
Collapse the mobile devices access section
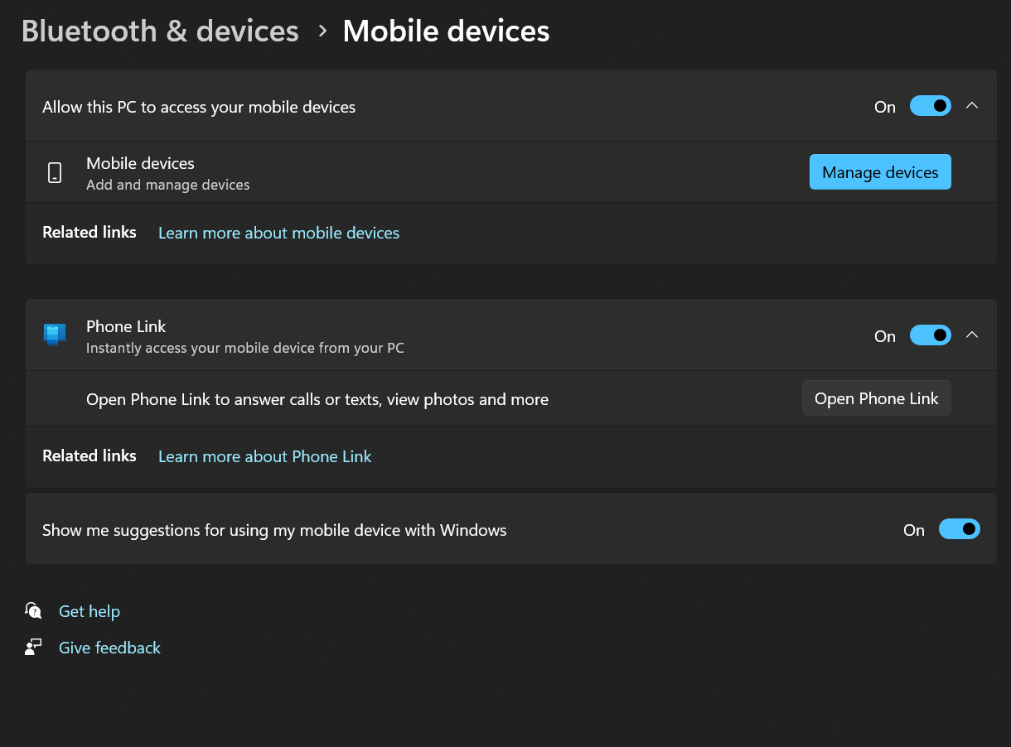pyautogui.click(x=972, y=106)
